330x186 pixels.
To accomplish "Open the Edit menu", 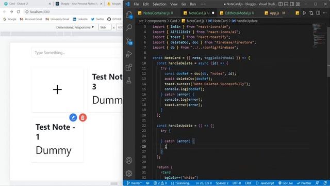I will coord(145,4).
